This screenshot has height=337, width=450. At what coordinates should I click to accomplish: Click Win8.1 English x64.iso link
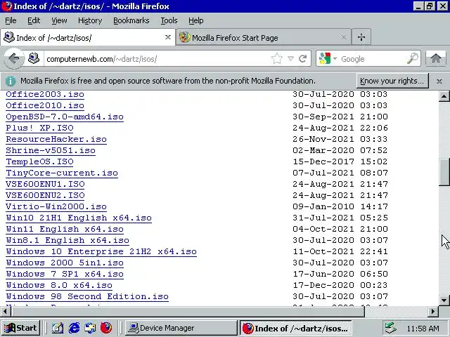[67, 240]
